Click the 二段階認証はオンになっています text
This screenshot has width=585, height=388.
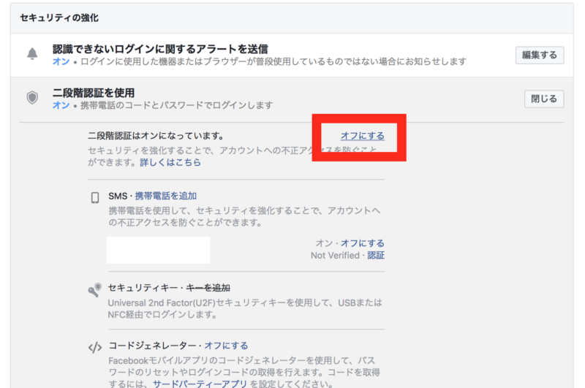156,136
